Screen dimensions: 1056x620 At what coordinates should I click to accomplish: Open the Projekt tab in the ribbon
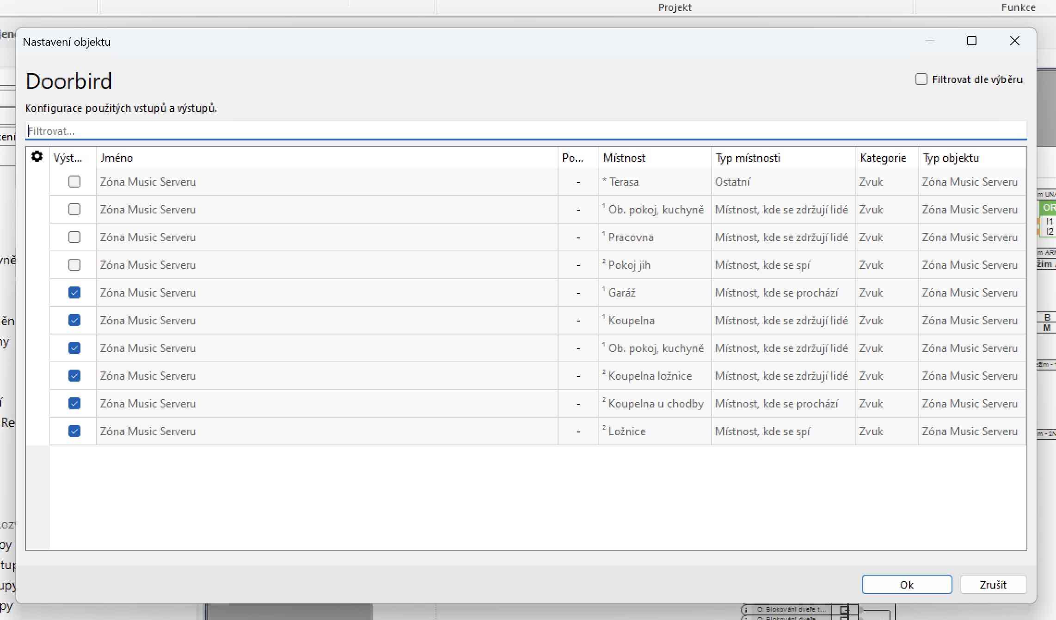(x=675, y=7)
